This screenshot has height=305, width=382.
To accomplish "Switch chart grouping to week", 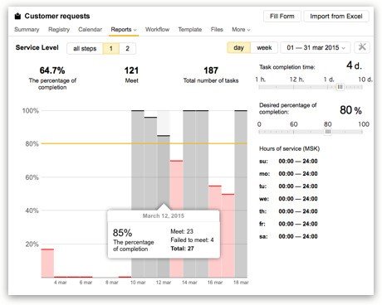I will [264, 47].
